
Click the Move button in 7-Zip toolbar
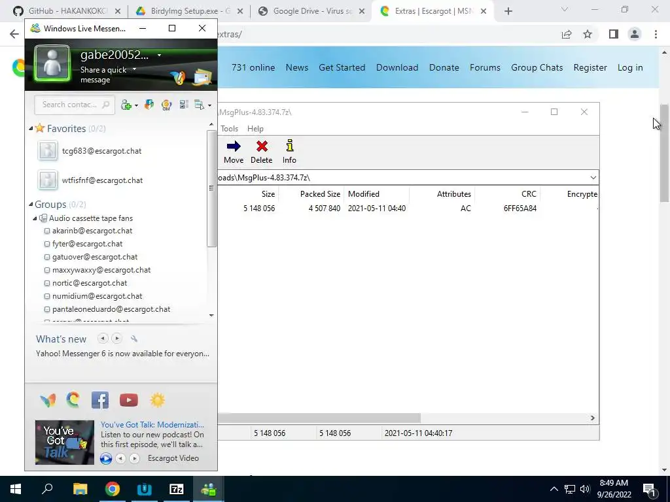(234, 152)
